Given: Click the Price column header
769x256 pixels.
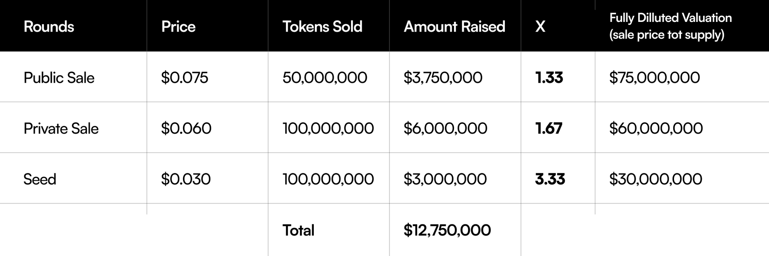Looking at the screenshot, I should [178, 27].
